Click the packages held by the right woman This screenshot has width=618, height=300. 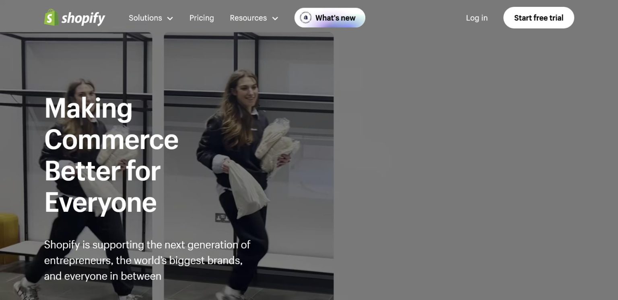[277, 146]
